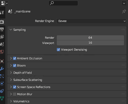Screen dimensions: 128x104
Task: Click the _mainScene name text
Action: pyautogui.click(x=22, y=11)
